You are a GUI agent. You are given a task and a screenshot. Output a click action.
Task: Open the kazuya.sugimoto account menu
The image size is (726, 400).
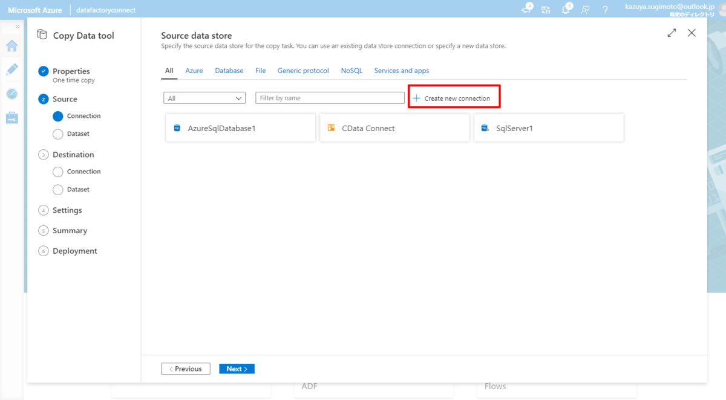coord(670,10)
